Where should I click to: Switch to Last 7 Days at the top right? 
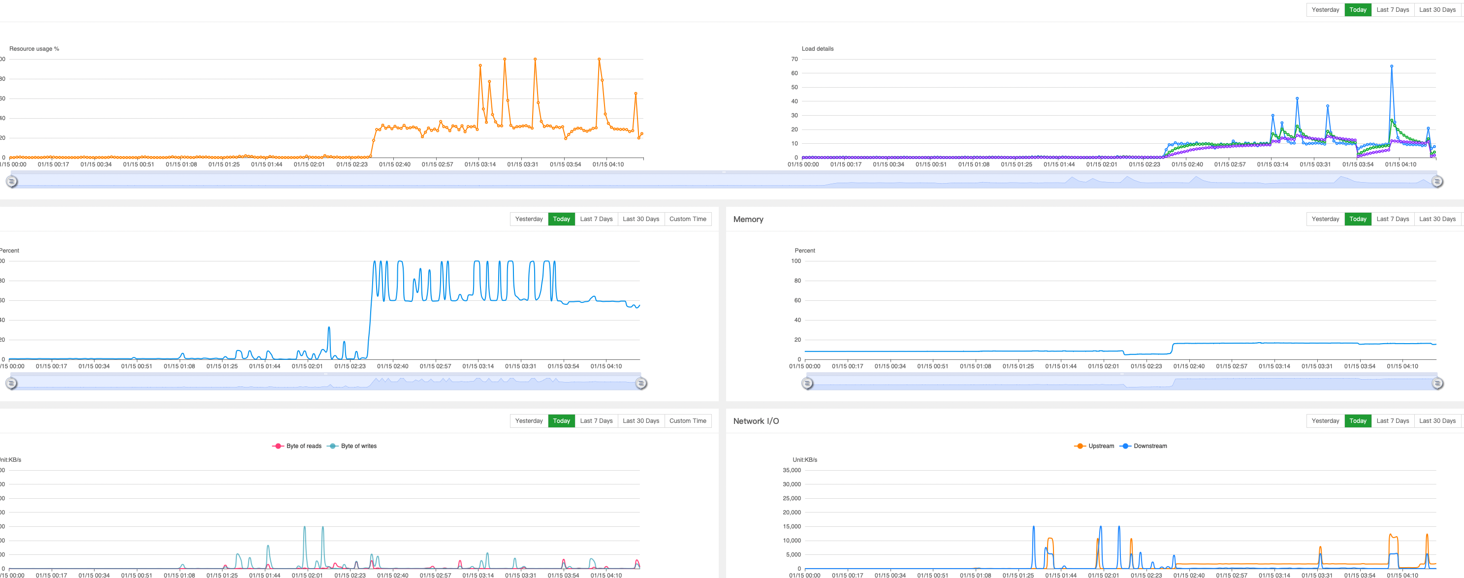tap(1393, 10)
